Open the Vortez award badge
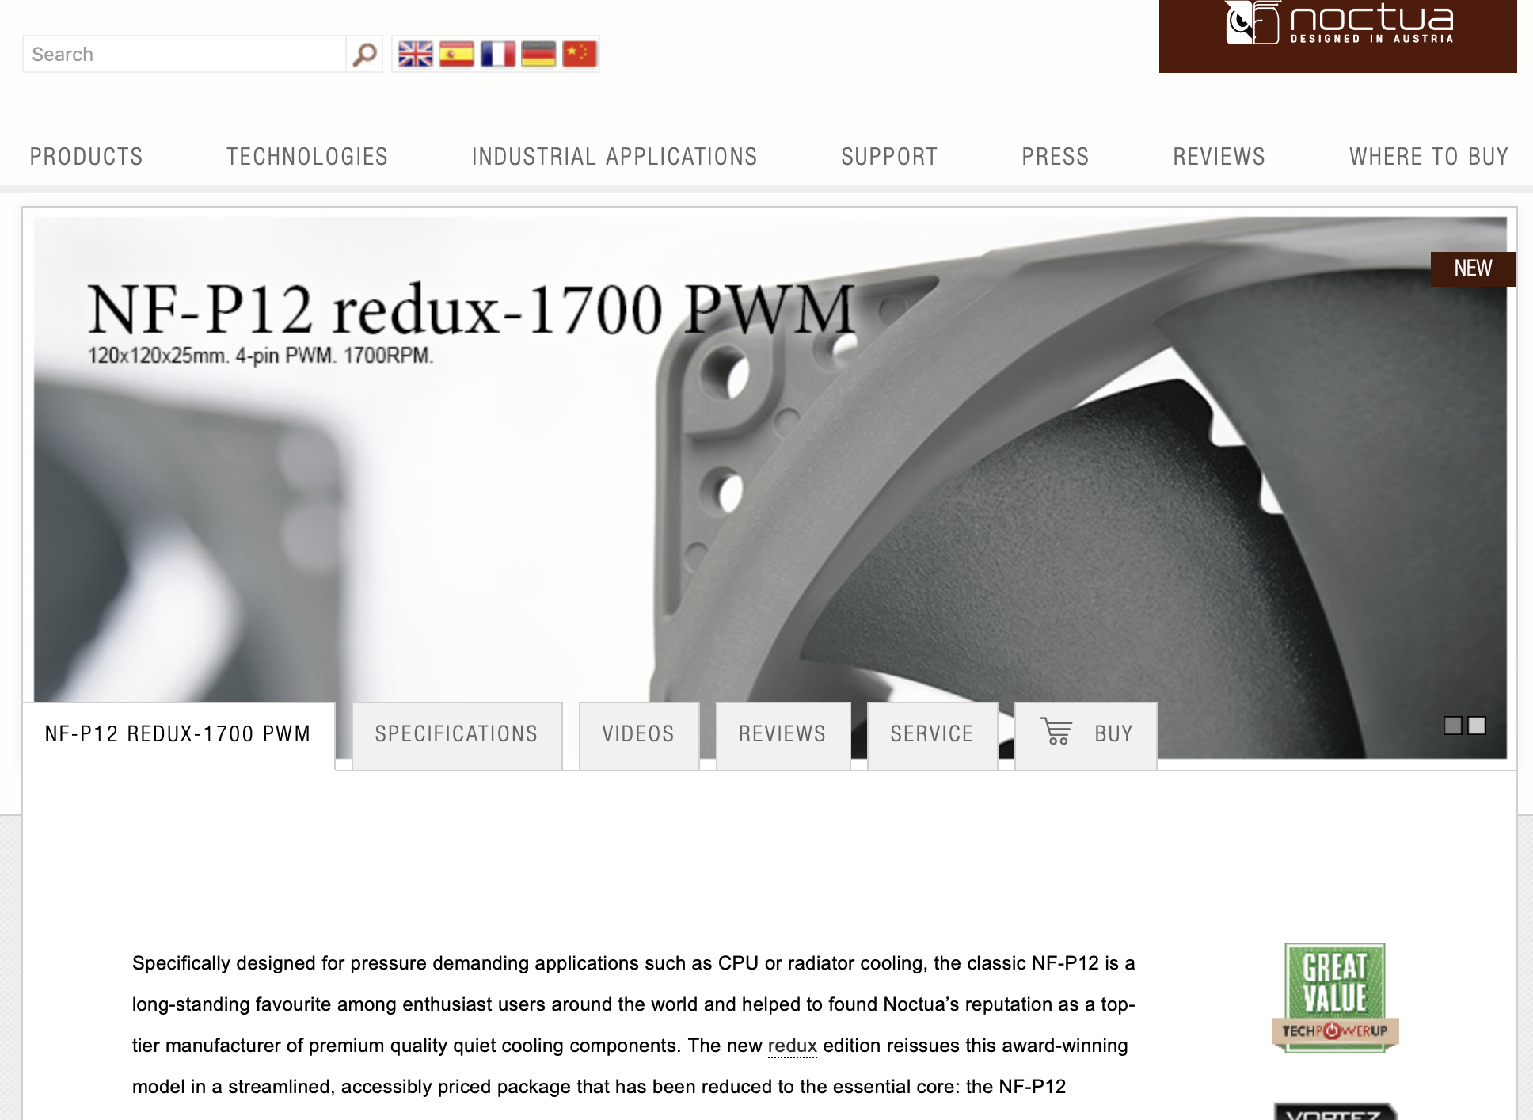 [x=1335, y=1110]
